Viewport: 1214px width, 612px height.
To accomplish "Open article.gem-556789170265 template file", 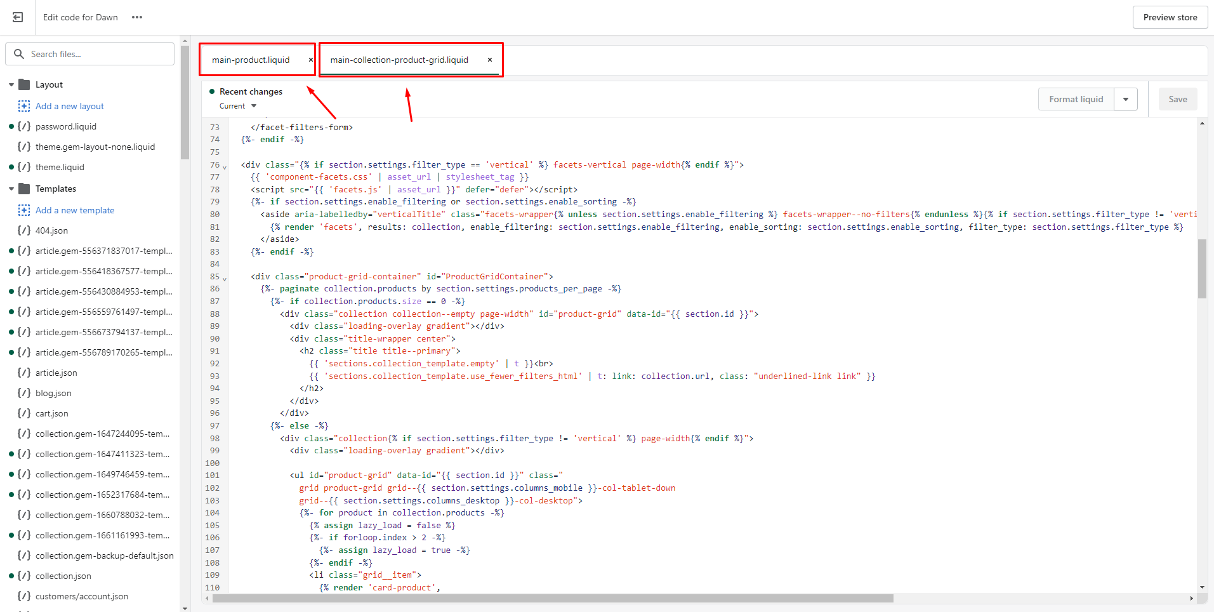I will click(103, 352).
